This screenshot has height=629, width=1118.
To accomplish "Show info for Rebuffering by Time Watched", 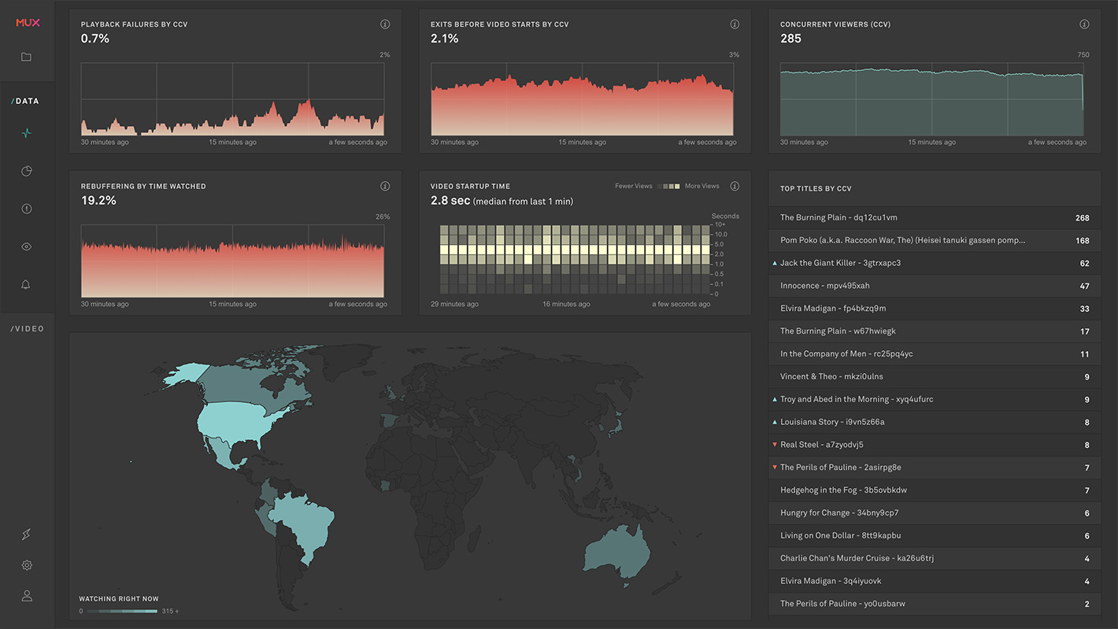I will point(385,187).
